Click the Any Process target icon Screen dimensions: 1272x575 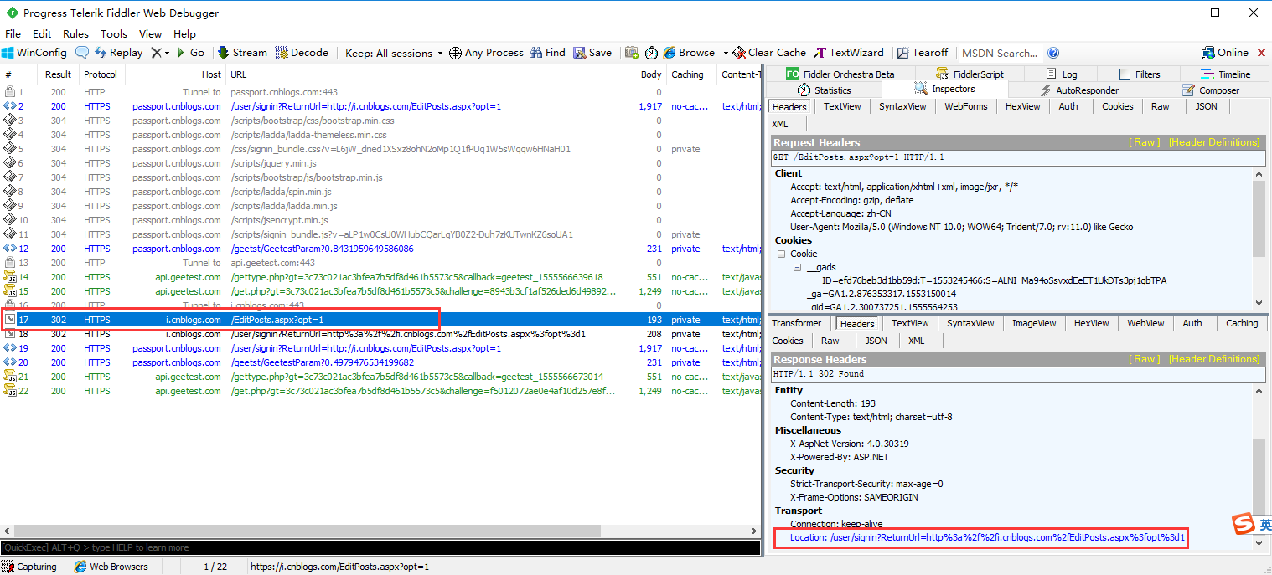point(456,53)
